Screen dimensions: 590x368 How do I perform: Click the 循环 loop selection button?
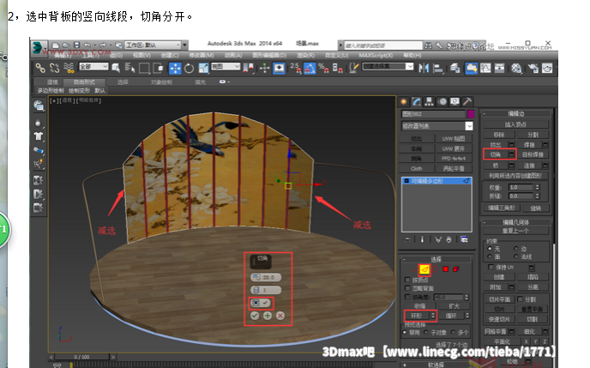pos(451,316)
